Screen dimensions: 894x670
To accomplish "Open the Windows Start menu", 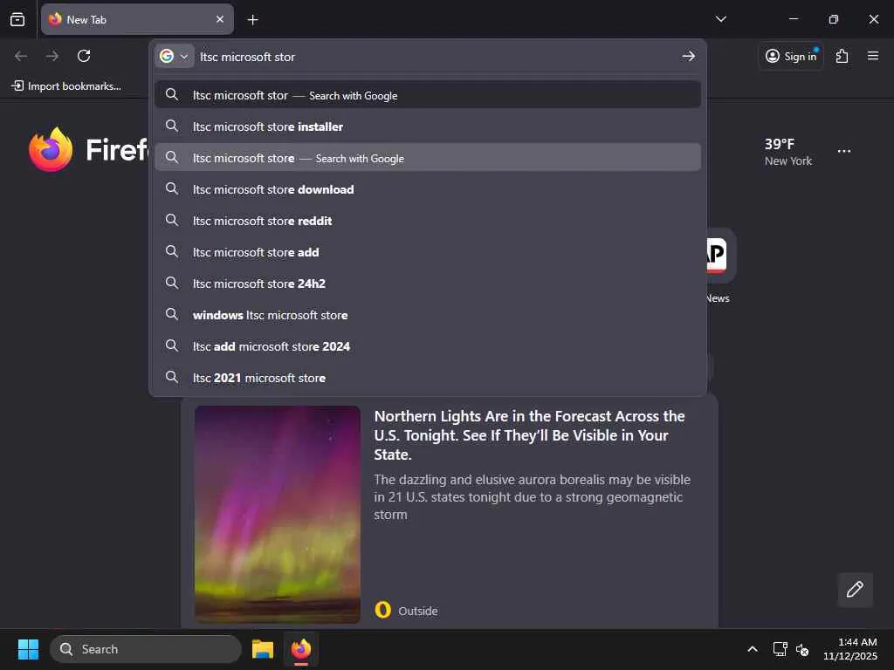I will tap(28, 649).
